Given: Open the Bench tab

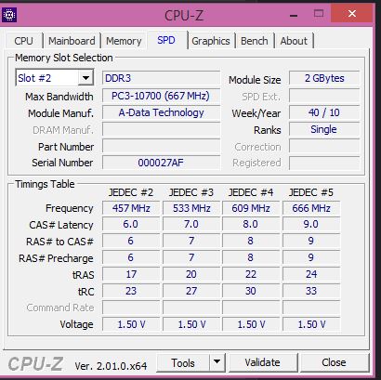Looking at the screenshot, I should coord(255,41).
